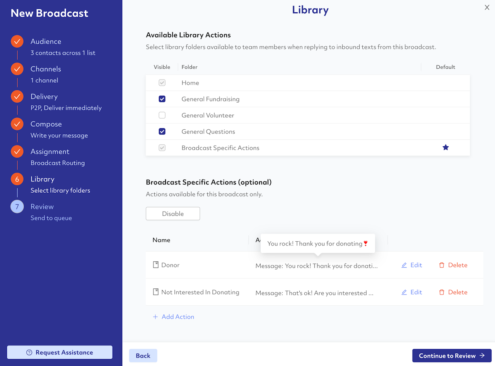Check the General Volunteer folder checkbox
This screenshot has width=495, height=366.
(x=162, y=115)
